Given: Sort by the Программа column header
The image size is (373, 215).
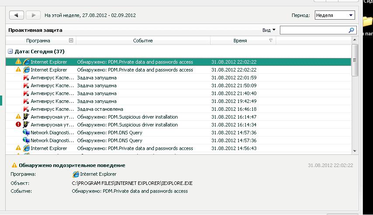Looking at the screenshot, I should [38, 41].
